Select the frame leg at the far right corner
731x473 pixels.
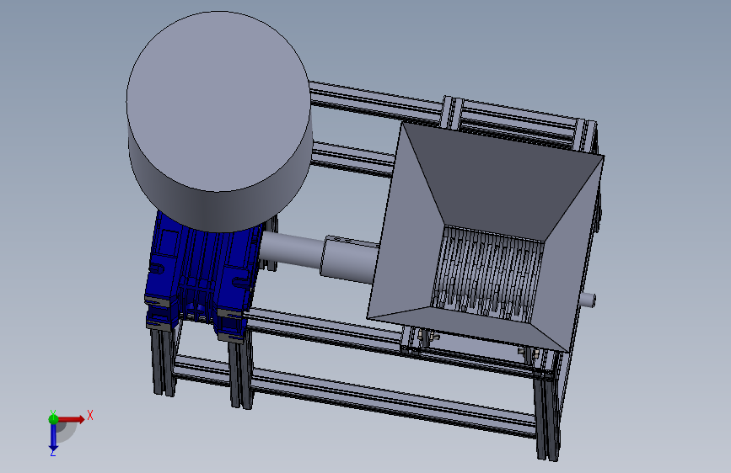(547, 414)
